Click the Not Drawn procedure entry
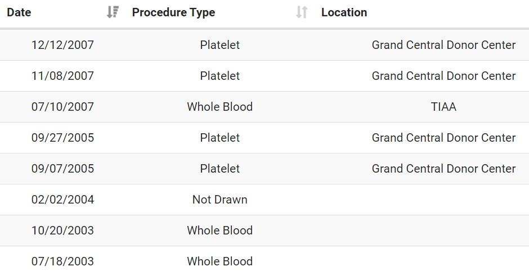Viewport: 529px width, 280px height. click(219, 200)
